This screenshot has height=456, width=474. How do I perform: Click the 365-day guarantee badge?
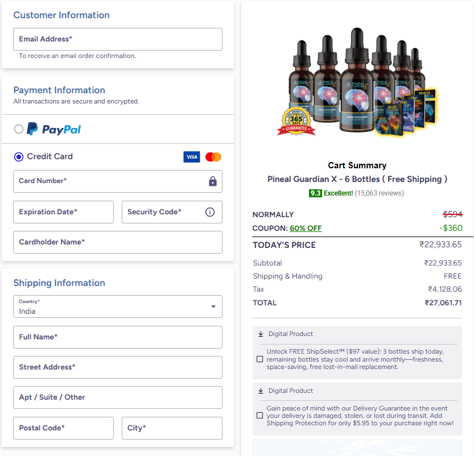coord(296,119)
